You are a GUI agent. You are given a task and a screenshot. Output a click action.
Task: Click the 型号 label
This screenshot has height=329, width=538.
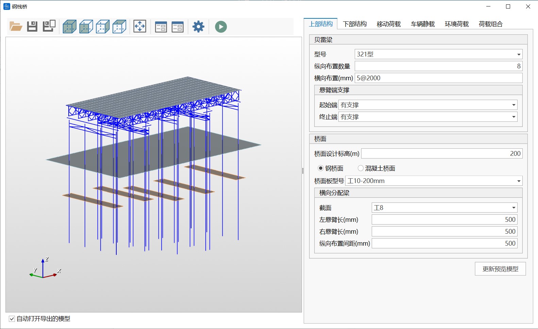[320, 54]
